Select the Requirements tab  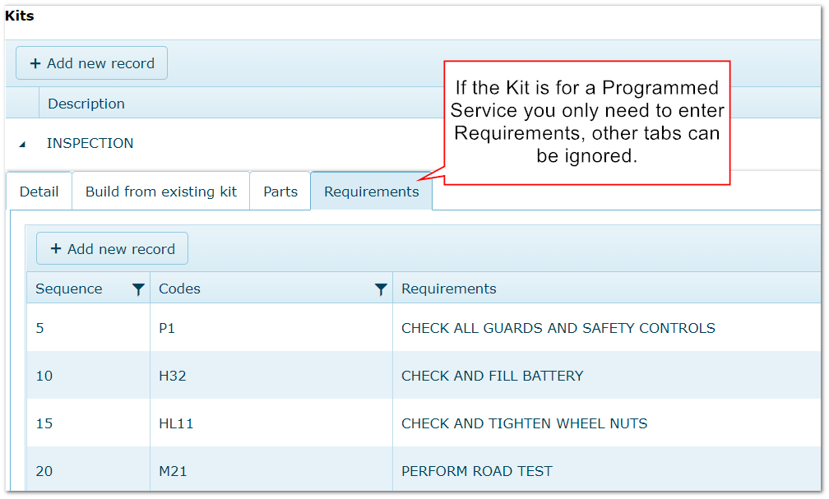371,192
